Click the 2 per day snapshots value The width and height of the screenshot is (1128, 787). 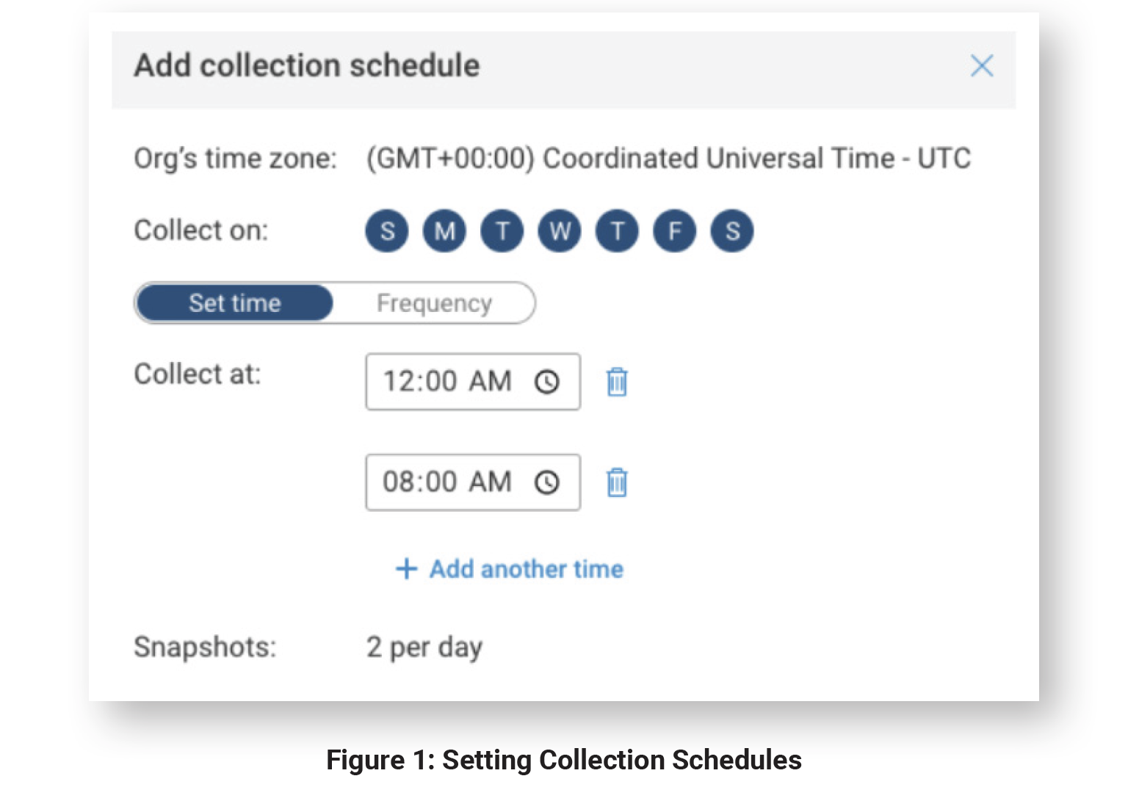(424, 648)
